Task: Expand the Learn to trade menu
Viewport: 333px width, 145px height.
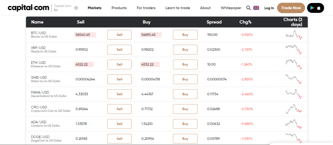Action: point(178,8)
